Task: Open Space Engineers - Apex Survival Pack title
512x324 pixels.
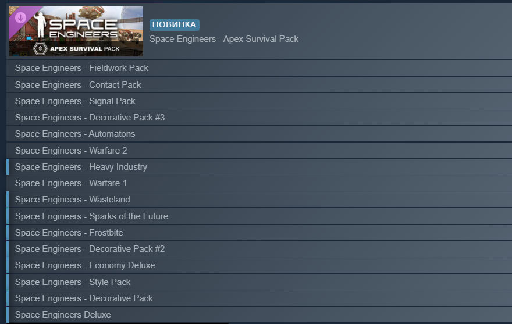Action: click(224, 39)
